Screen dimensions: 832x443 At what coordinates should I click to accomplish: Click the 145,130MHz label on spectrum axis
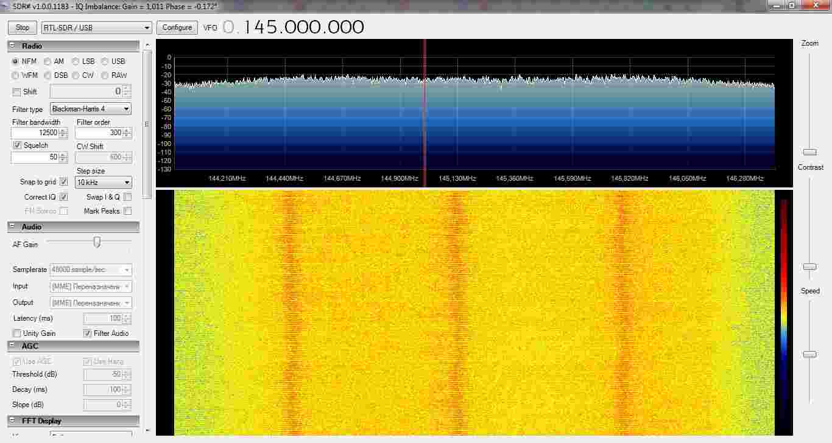pyautogui.click(x=457, y=179)
